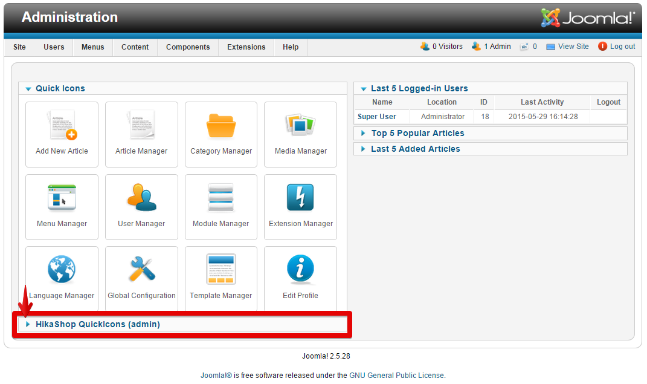The image size is (647, 384).
Task: Click the Joomla! logo
Action: pyautogui.click(x=588, y=18)
